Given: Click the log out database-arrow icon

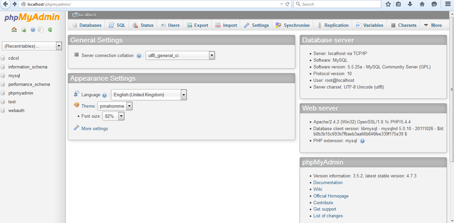Looking at the screenshot, I should point(24,30).
